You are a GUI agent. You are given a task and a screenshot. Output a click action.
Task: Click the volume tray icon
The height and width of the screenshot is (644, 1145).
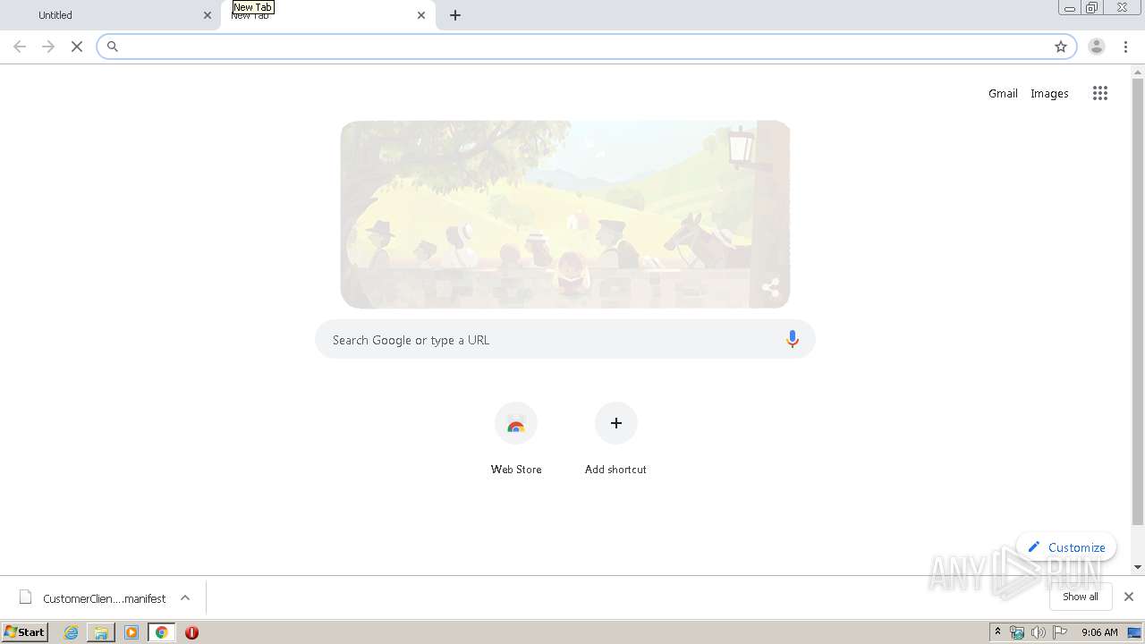(1039, 632)
